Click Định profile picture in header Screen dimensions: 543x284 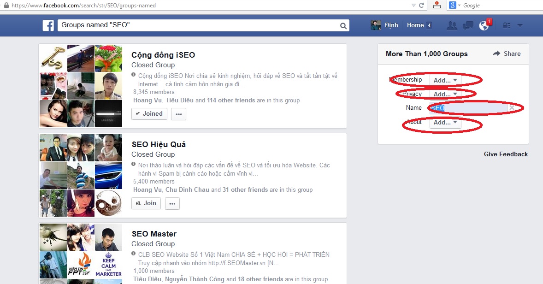(376, 25)
